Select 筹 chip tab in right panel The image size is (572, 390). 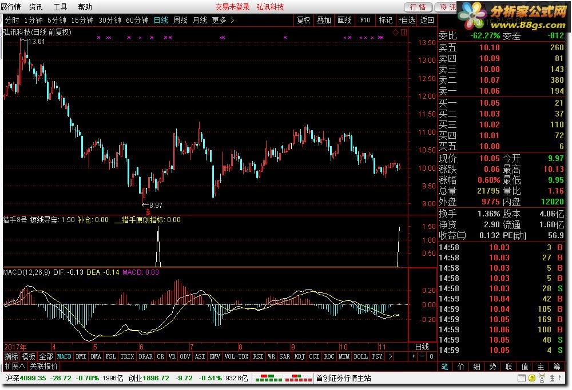click(x=557, y=367)
